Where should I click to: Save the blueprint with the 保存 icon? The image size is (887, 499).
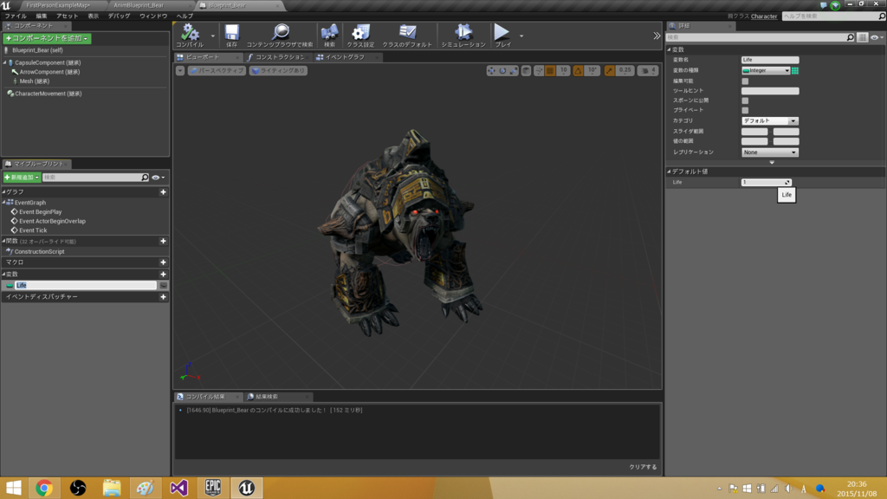tap(231, 33)
